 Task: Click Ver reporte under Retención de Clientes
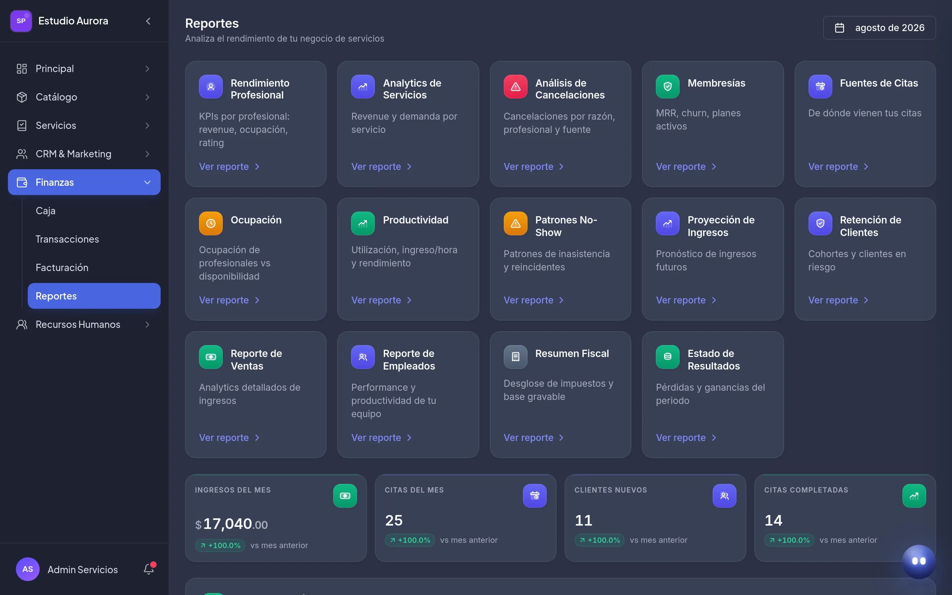click(839, 300)
